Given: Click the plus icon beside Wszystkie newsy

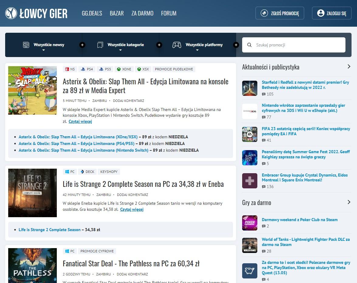Looking at the screenshot, I should (82, 45).
